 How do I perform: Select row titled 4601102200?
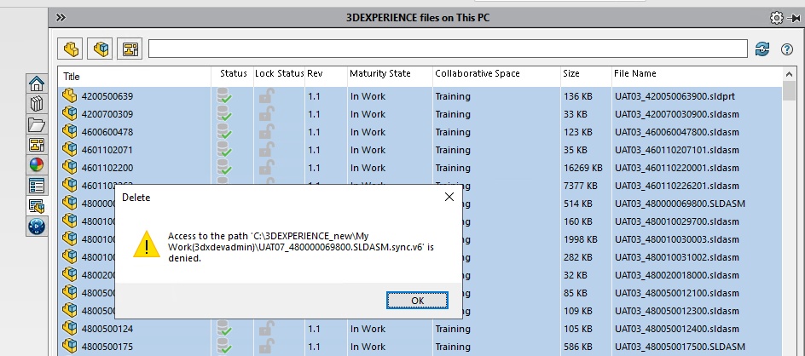420,168
